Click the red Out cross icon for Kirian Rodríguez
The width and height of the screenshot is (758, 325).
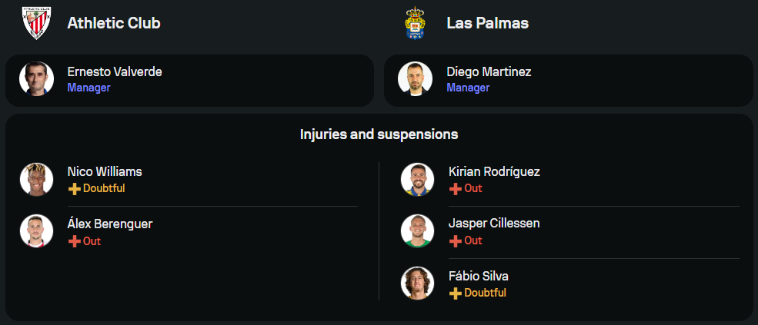coord(456,188)
